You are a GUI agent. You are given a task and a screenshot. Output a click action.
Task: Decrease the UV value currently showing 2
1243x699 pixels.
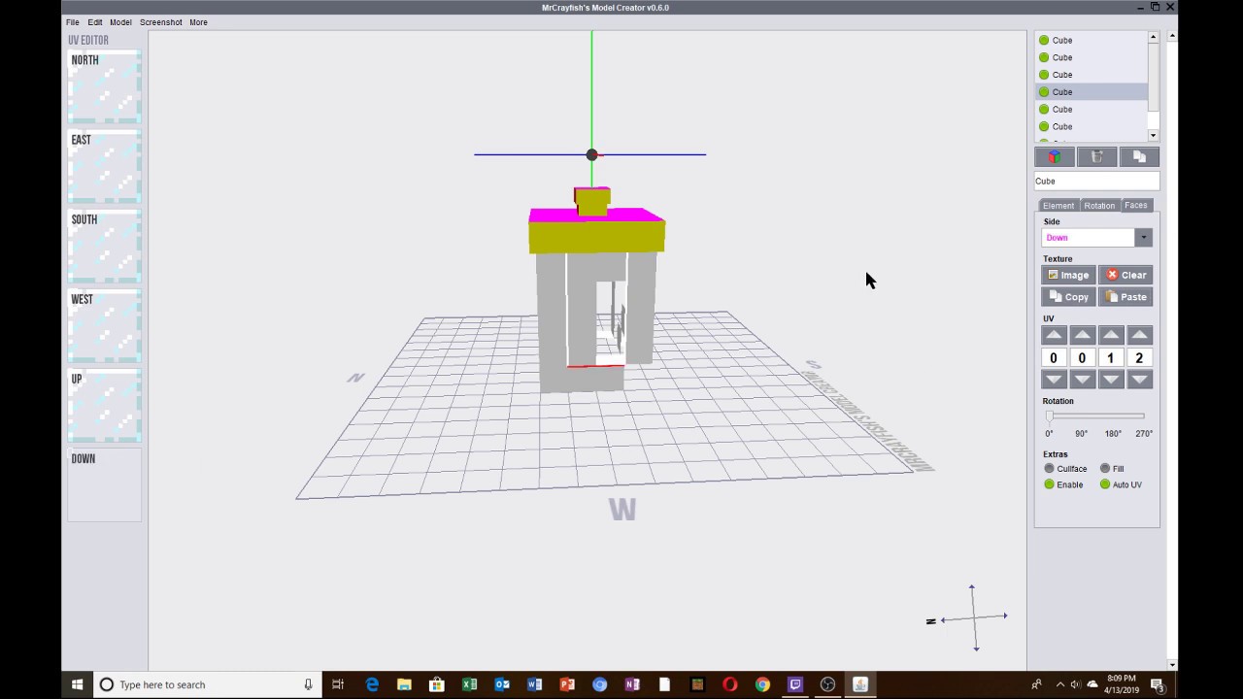pos(1140,380)
